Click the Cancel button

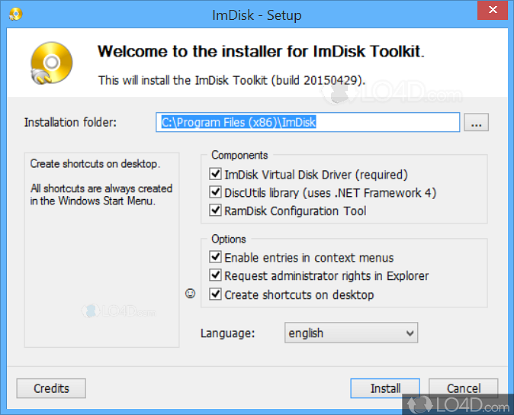463,388
